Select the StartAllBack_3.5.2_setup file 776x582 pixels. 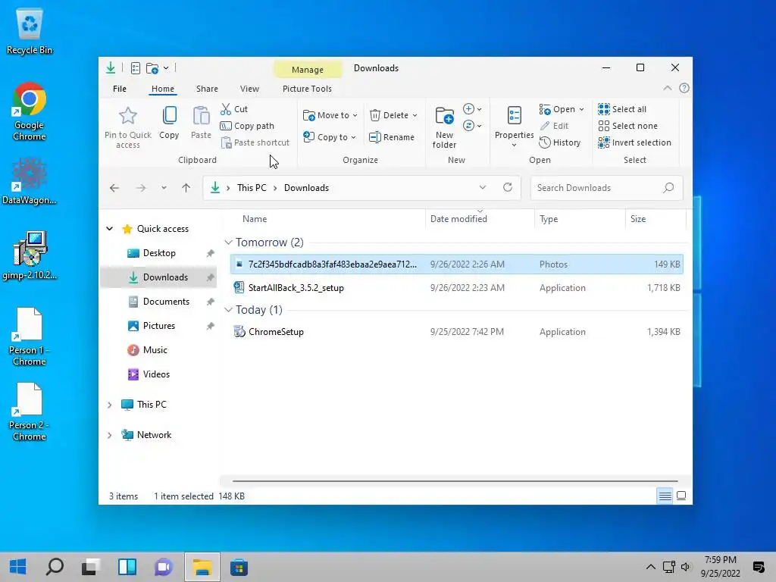[x=457, y=287]
